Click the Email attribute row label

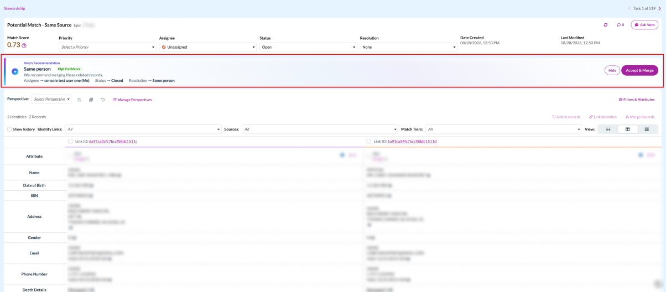pyautogui.click(x=34, y=253)
